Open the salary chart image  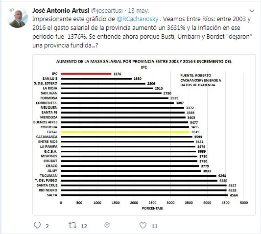pyautogui.click(x=144, y=135)
